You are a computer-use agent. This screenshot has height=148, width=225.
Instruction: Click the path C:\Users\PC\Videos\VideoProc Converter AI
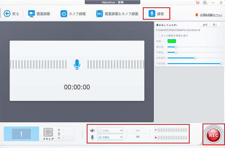click(x=178, y=30)
